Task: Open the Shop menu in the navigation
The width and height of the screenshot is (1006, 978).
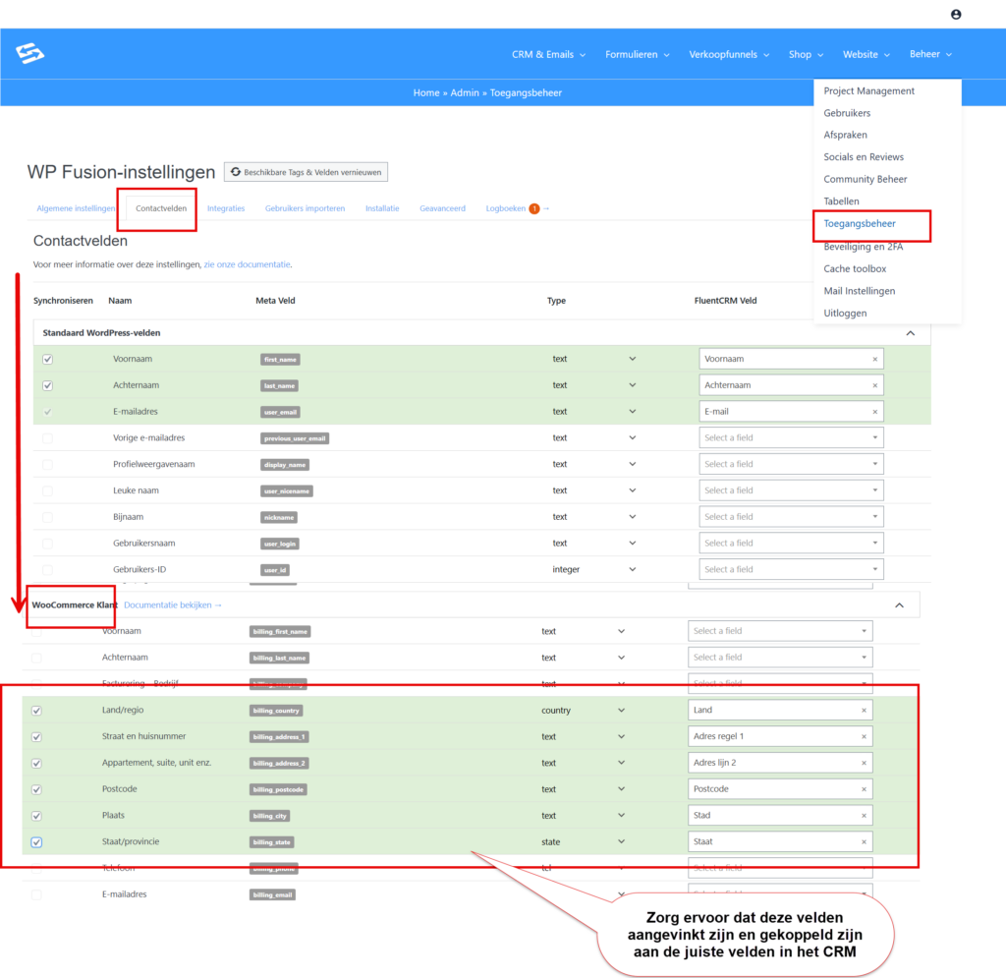Action: click(806, 55)
